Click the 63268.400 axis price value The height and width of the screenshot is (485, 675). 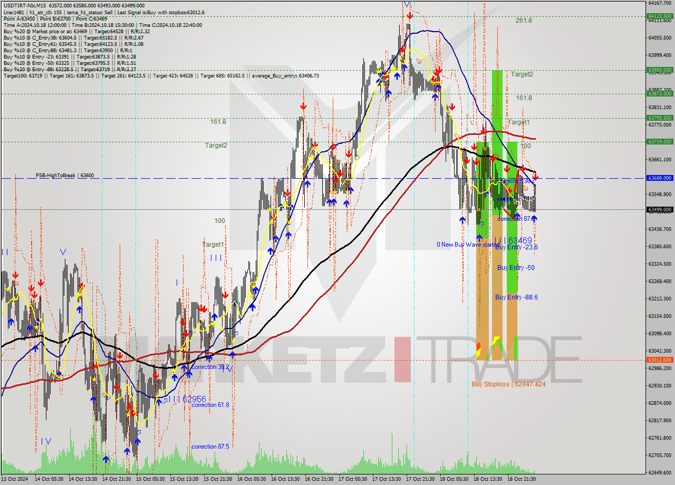tap(659, 281)
